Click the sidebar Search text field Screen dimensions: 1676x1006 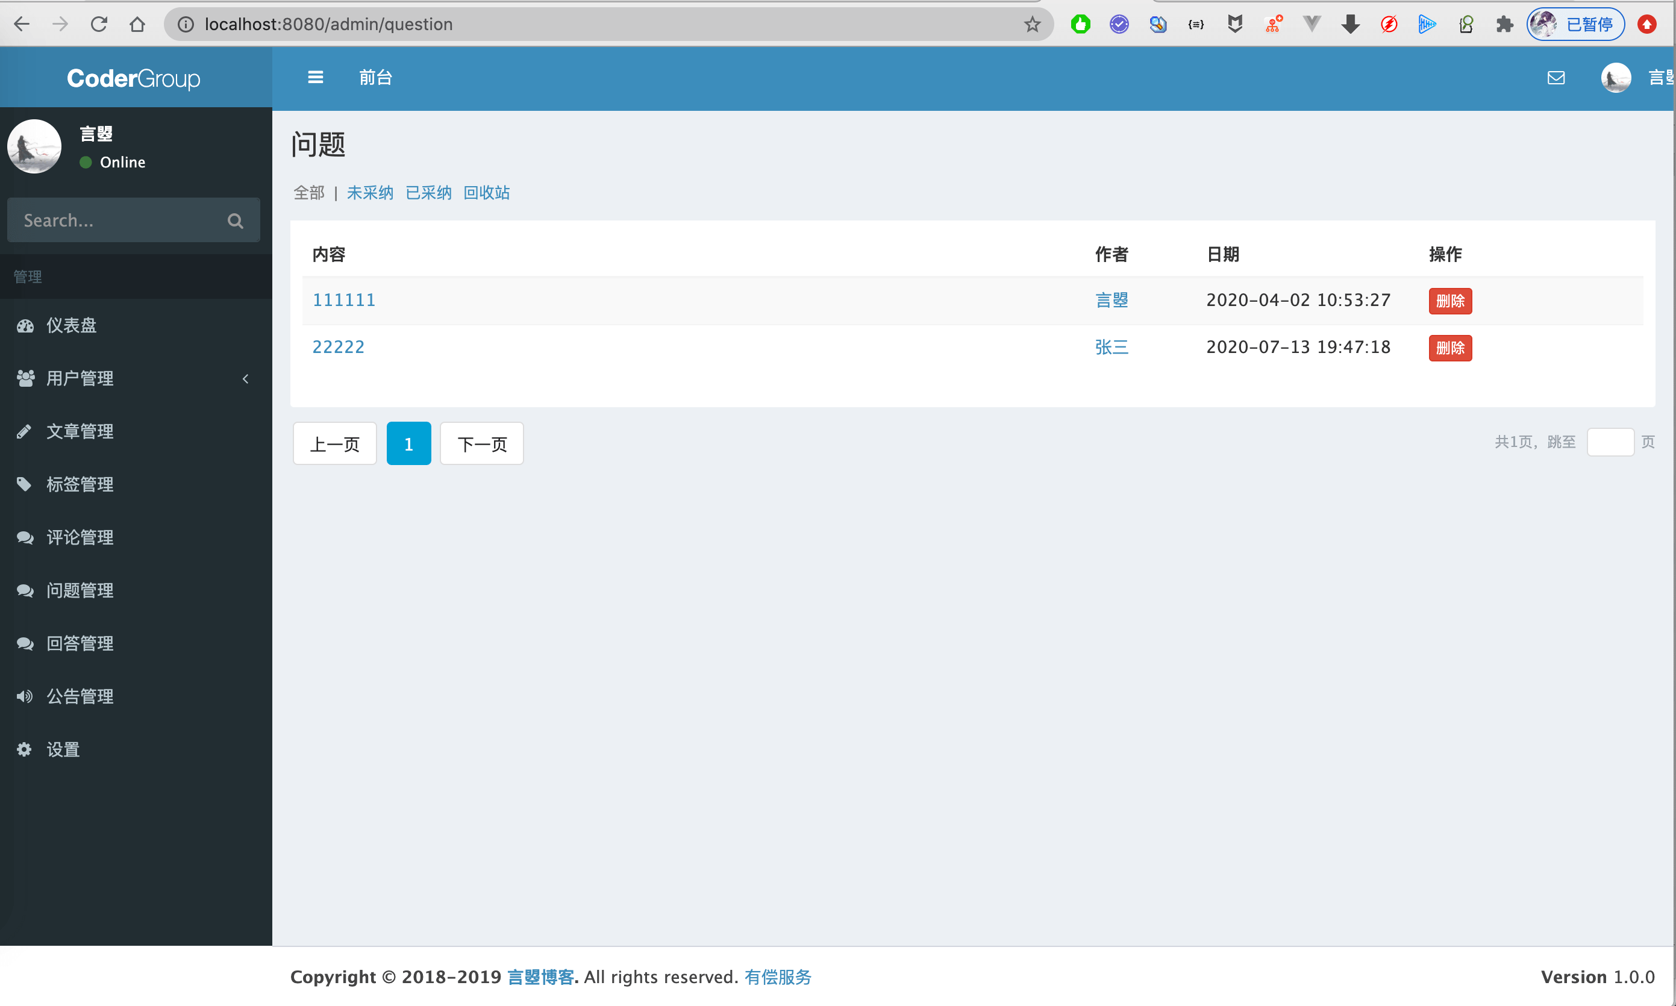115,220
